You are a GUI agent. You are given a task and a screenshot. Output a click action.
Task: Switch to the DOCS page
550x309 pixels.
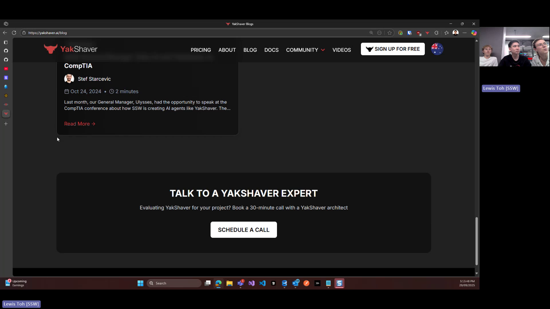click(x=272, y=50)
